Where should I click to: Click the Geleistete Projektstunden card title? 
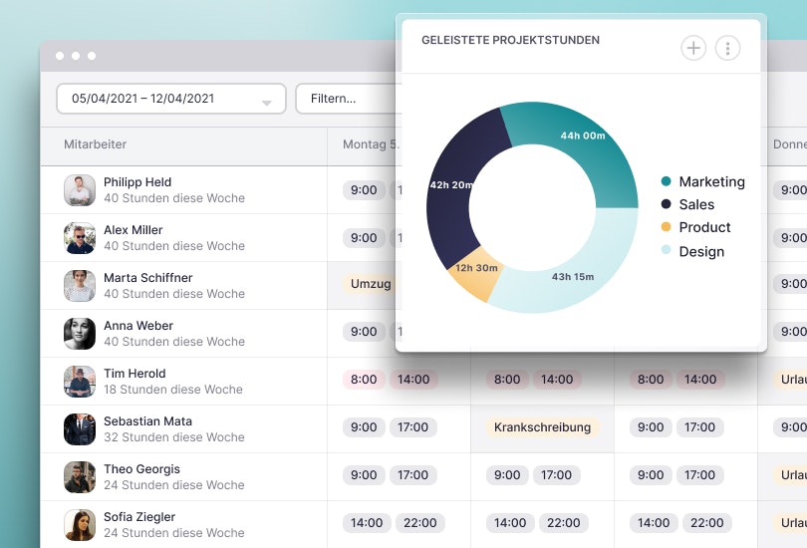[x=510, y=40]
